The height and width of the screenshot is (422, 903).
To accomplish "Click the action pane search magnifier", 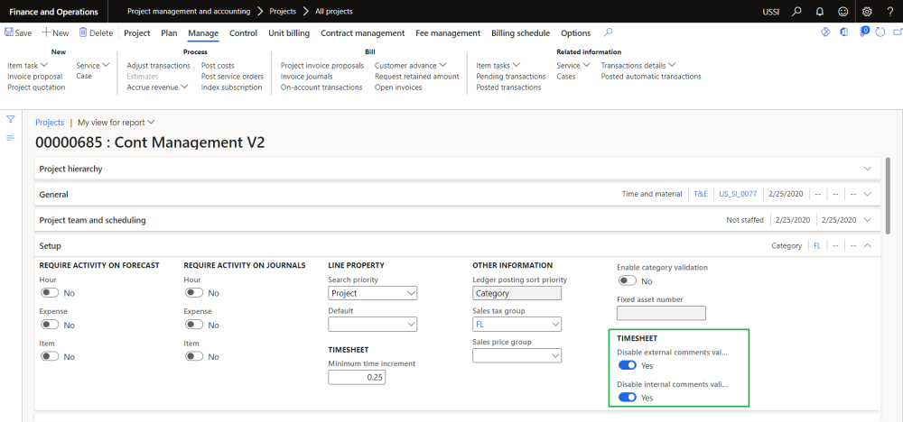I will [x=609, y=32].
